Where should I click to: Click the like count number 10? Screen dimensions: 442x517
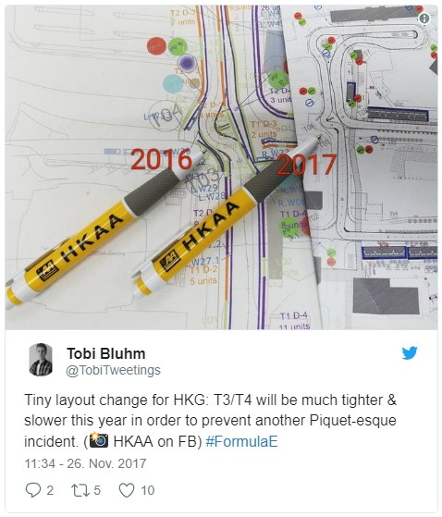click(x=147, y=490)
